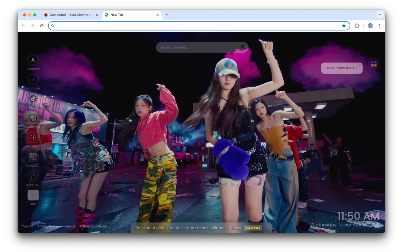Image resolution: width=403 pixels, height=252 pixels.
Task: Click the 11:50 AM clock display
Action: (358, 216)
